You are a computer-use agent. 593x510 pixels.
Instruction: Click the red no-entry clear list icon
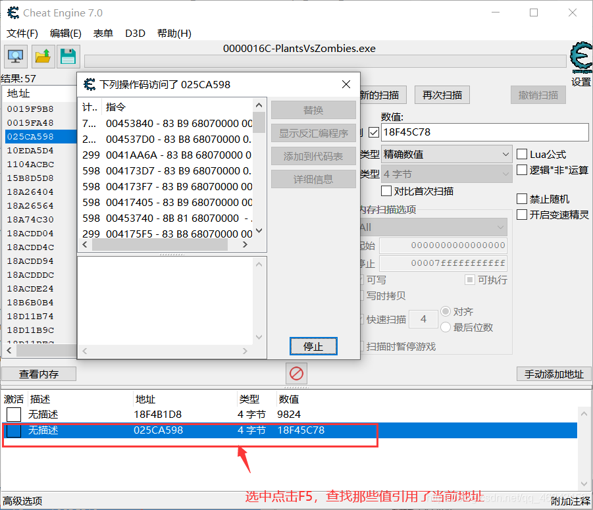click(296, 374)
